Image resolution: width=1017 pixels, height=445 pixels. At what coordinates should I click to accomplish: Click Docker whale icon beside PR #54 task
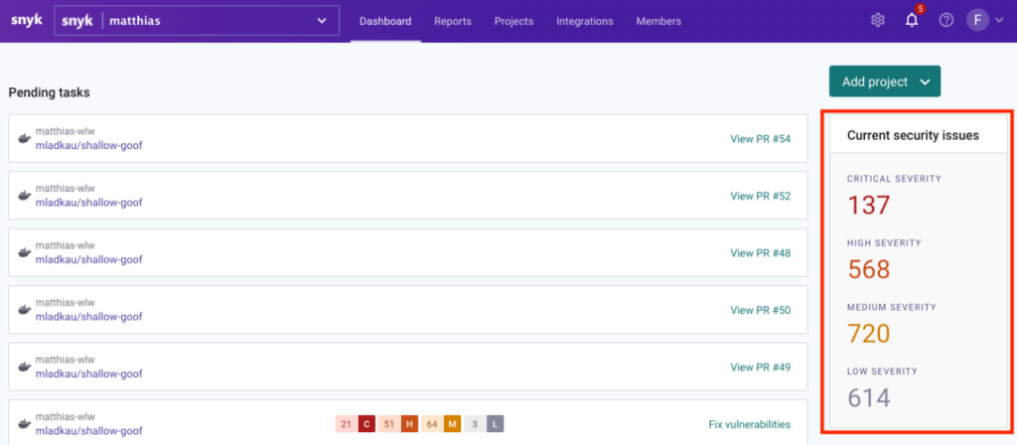point(25,138)
